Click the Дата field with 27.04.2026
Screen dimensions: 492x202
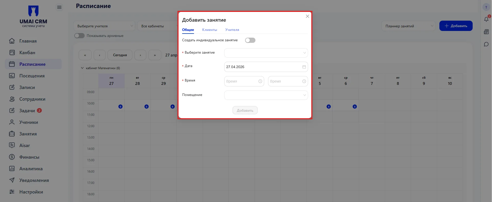266,67
